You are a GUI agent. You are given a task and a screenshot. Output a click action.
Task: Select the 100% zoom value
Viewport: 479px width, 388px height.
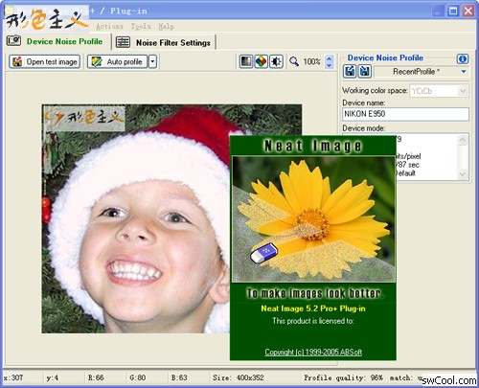point(311,61)
